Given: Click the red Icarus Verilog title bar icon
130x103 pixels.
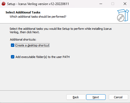Looking at the screenshot, I should tap(3, 4).
